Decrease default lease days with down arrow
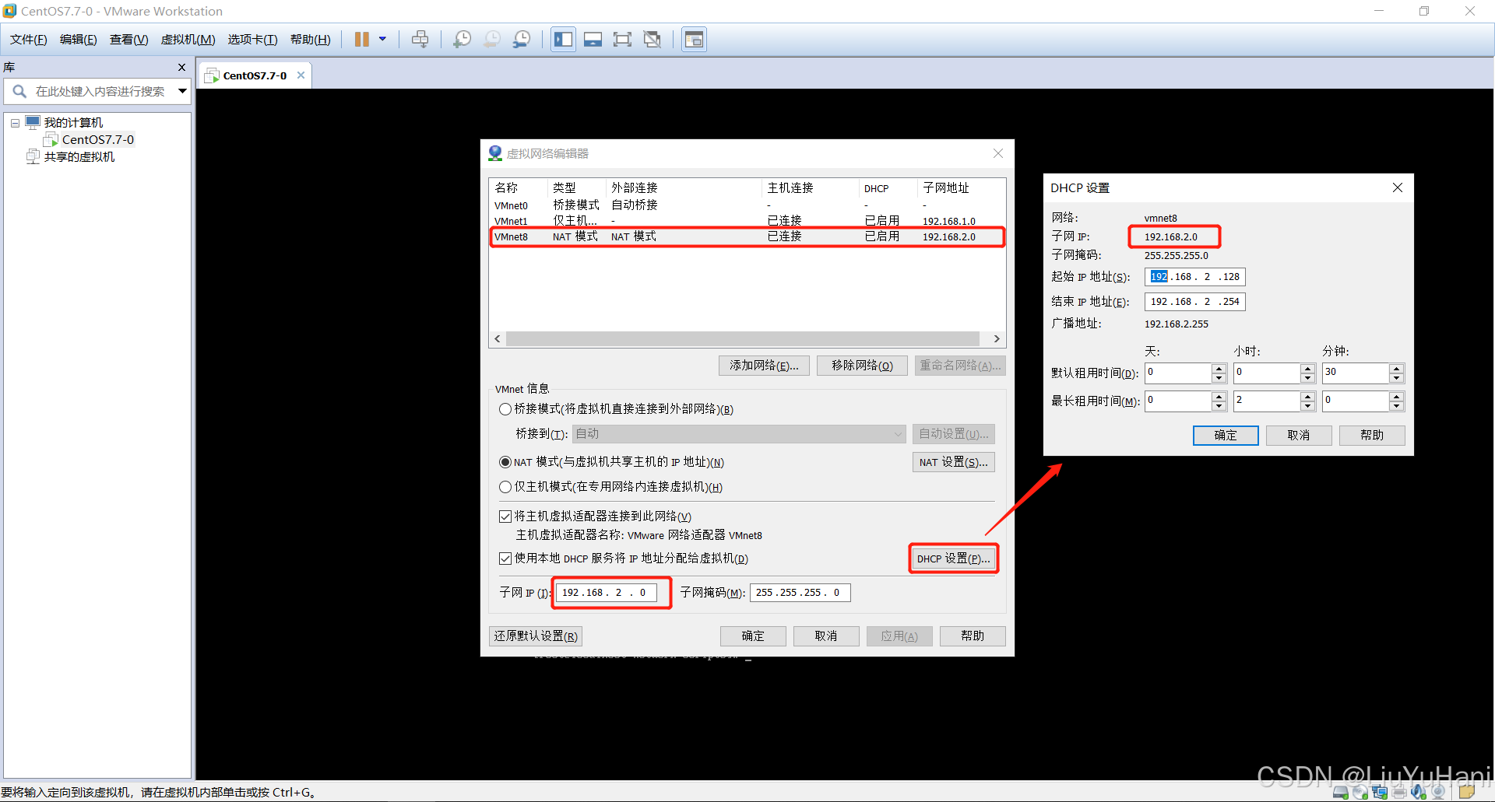The image size is (1495, 802). (x=1219, y=378)
